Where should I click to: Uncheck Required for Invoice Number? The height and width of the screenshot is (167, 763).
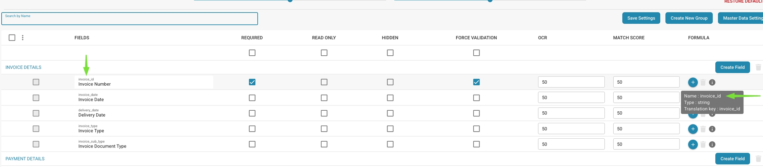click(x=252, y=82)
